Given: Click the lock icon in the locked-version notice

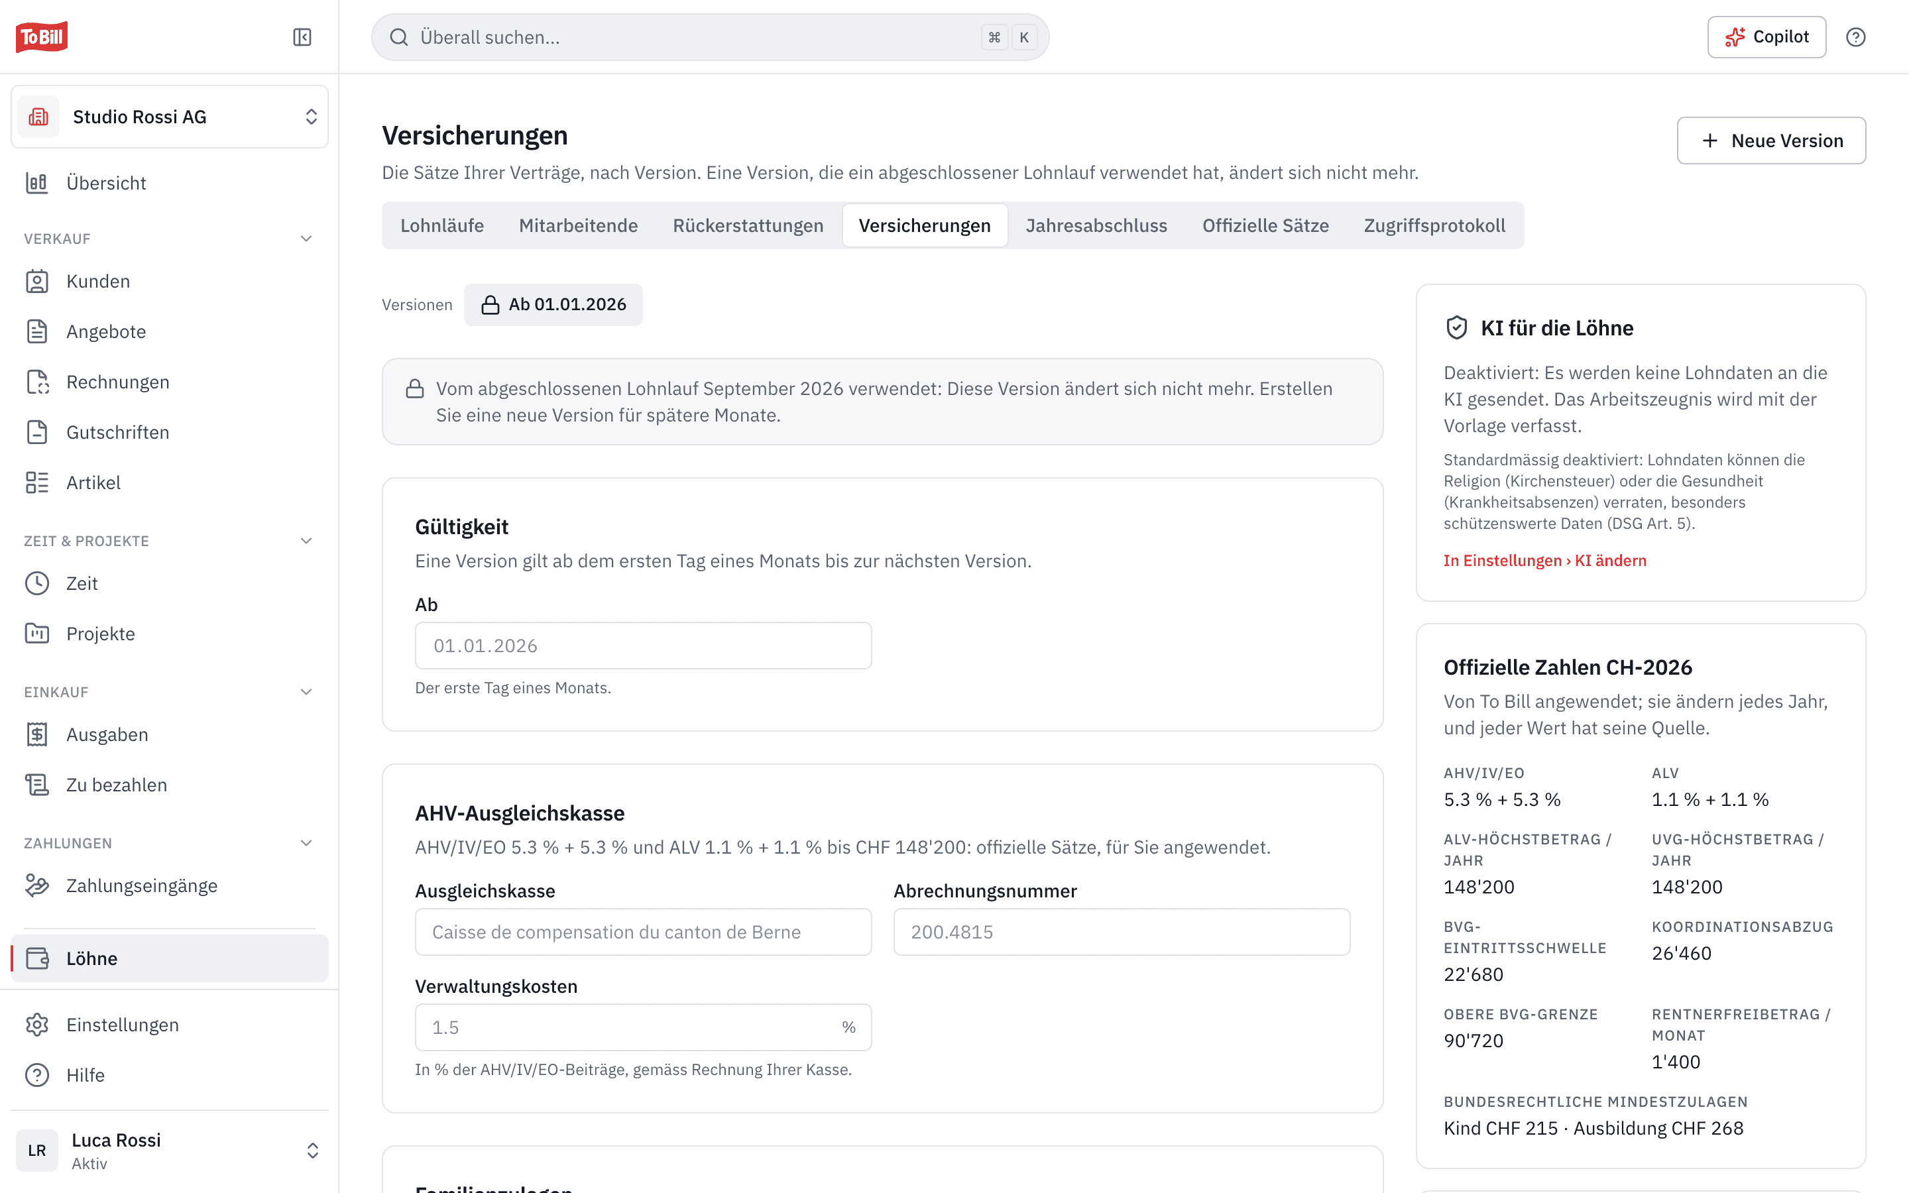Looking at the screenshot, I should [x=415, y=389].
